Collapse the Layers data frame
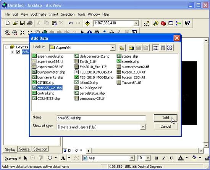This screenshot has width=210, height=170. pos(6,47)
